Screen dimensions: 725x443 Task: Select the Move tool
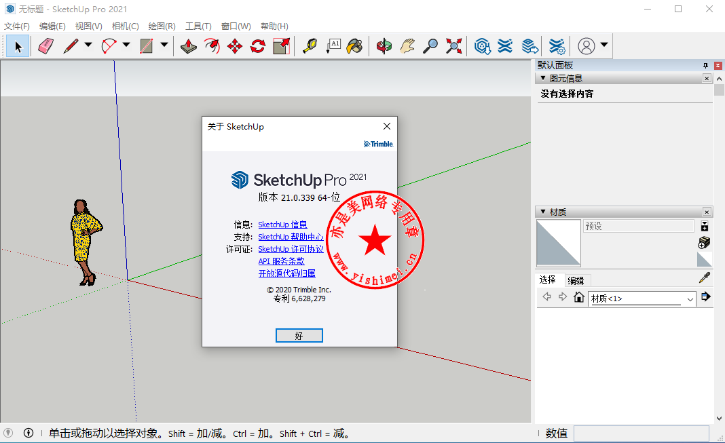(235, 46)
